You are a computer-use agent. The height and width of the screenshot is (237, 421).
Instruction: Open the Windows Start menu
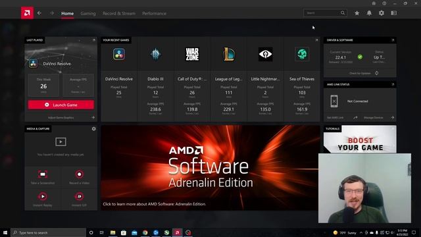pos(5,232)
